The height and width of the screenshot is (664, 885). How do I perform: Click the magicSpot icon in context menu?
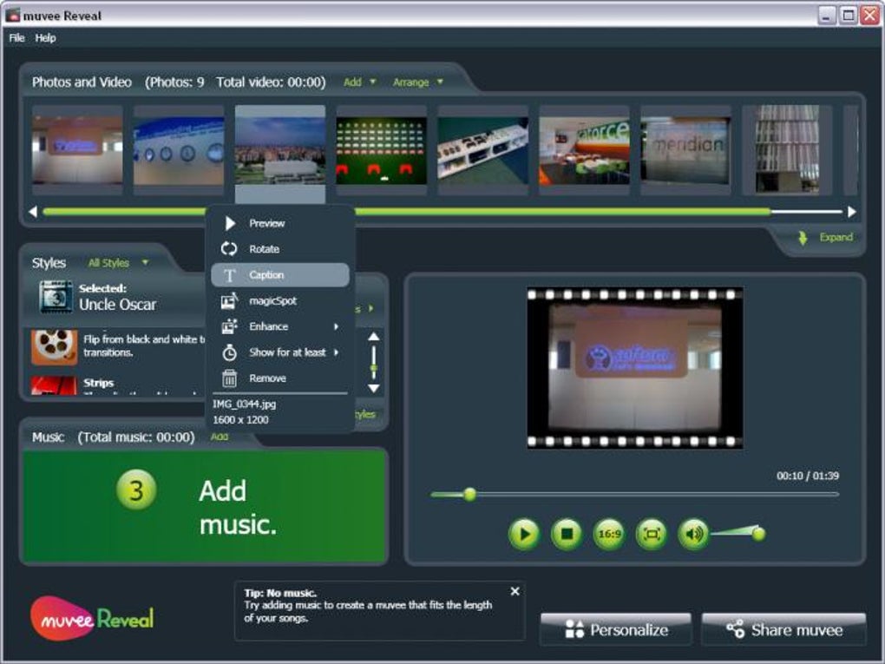click(229, 300)
